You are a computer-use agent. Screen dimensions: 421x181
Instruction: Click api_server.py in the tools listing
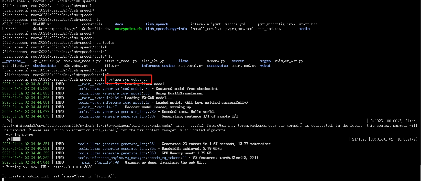coord(46,61)
